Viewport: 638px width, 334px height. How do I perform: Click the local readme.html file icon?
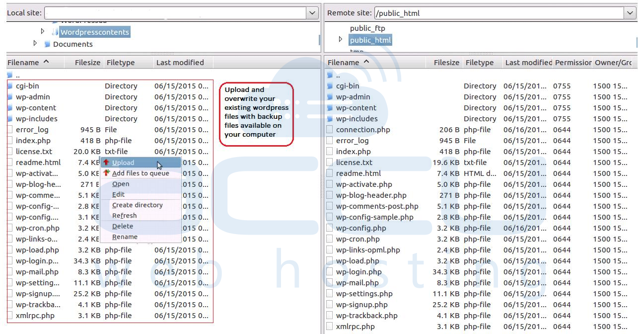click(10, 163)
